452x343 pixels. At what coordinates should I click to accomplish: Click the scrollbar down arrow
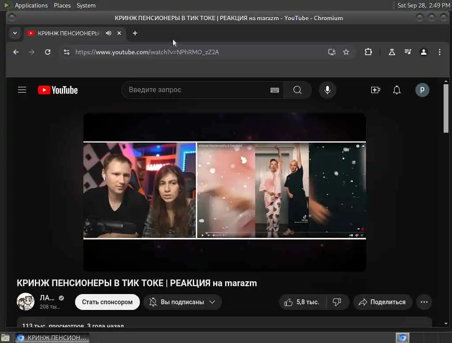446,324
